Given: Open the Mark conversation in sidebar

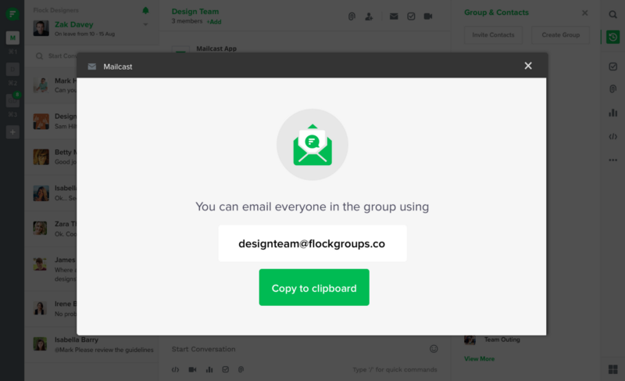Looking at the screenshot, I should point(51,85).
